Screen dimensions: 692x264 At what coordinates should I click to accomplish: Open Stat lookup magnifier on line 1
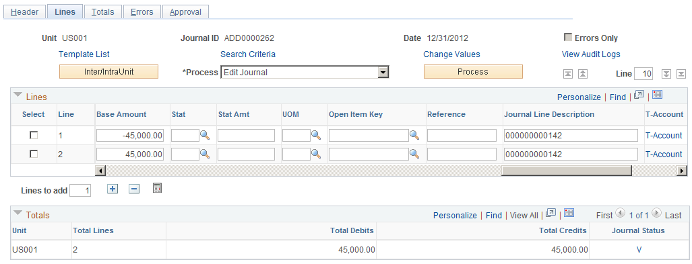tap(205, 135)
